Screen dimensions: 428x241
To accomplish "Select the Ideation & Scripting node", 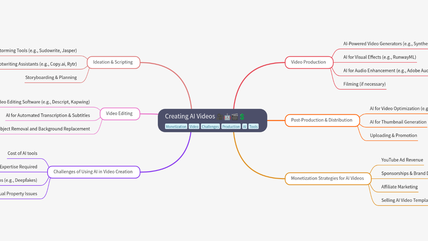I will 113,62.
